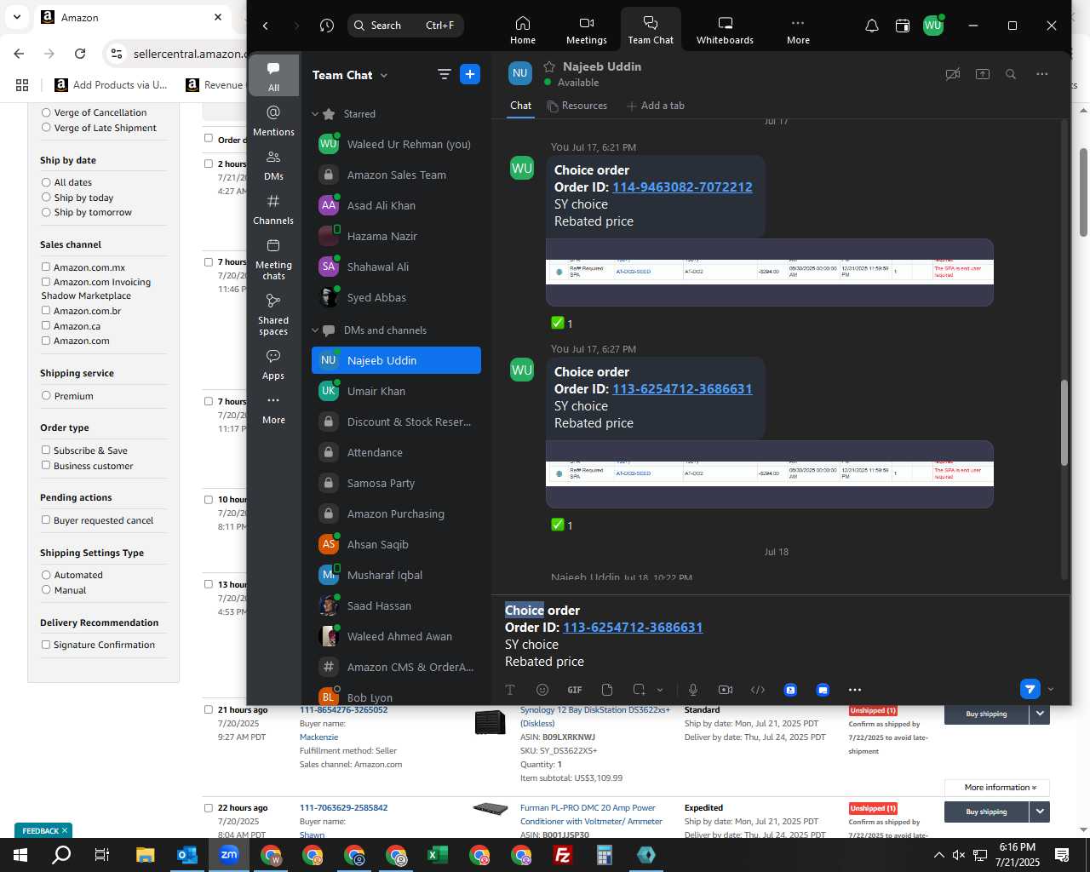Select Ship by today radio option

pyautogui.click(x=46, y=198)
